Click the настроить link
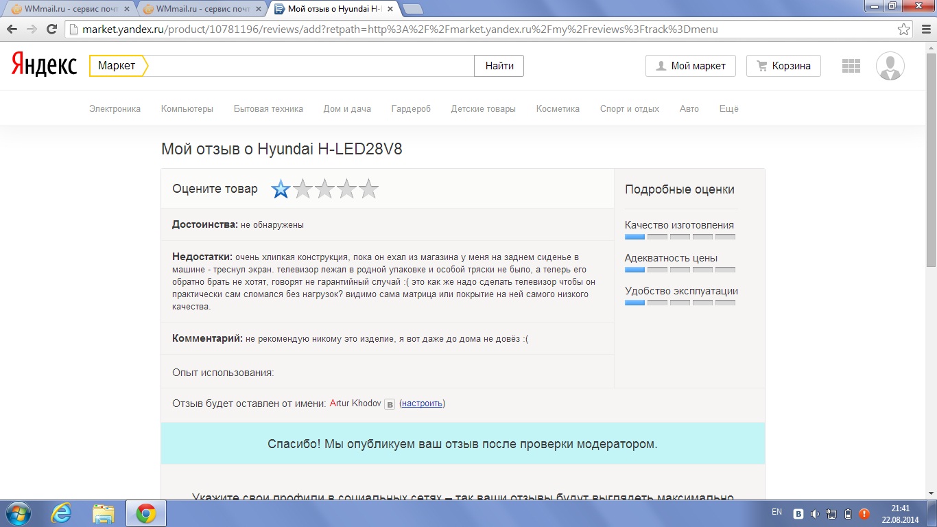This screenshot has width=937, height=527. point(423,403)
